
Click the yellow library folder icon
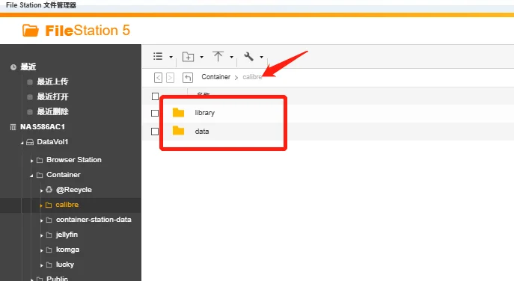pos(178,113)
